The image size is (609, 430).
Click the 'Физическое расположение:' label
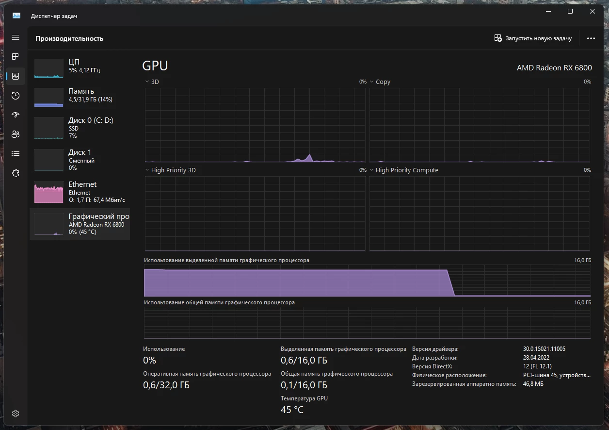[449, 375]
